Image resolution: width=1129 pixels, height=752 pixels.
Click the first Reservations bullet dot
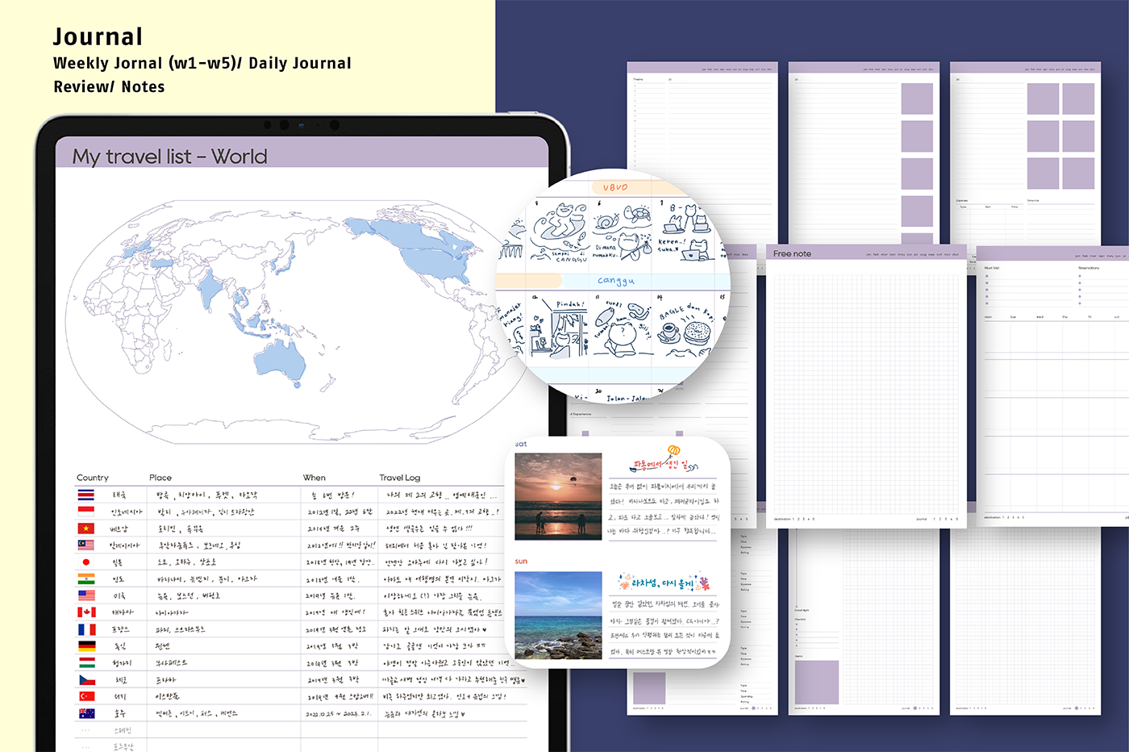tap(1080, 277)
